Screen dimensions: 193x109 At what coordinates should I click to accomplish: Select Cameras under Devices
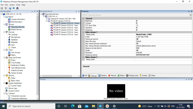click(14, 35)
